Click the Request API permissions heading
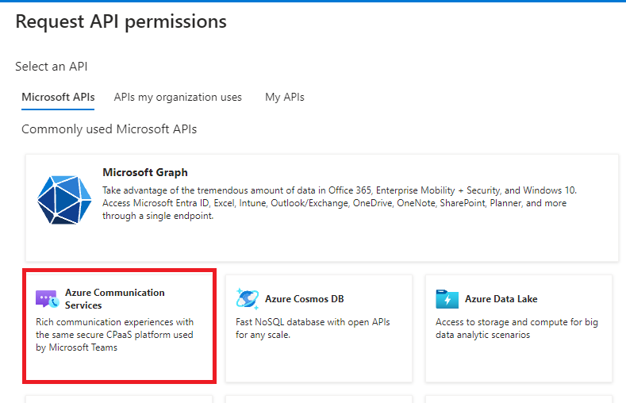Viewport: 626px width, 403px height. [121, 21]
